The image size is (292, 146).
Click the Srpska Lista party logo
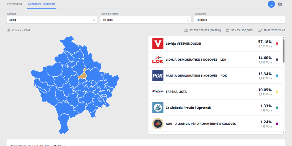[x=158, y=92]
